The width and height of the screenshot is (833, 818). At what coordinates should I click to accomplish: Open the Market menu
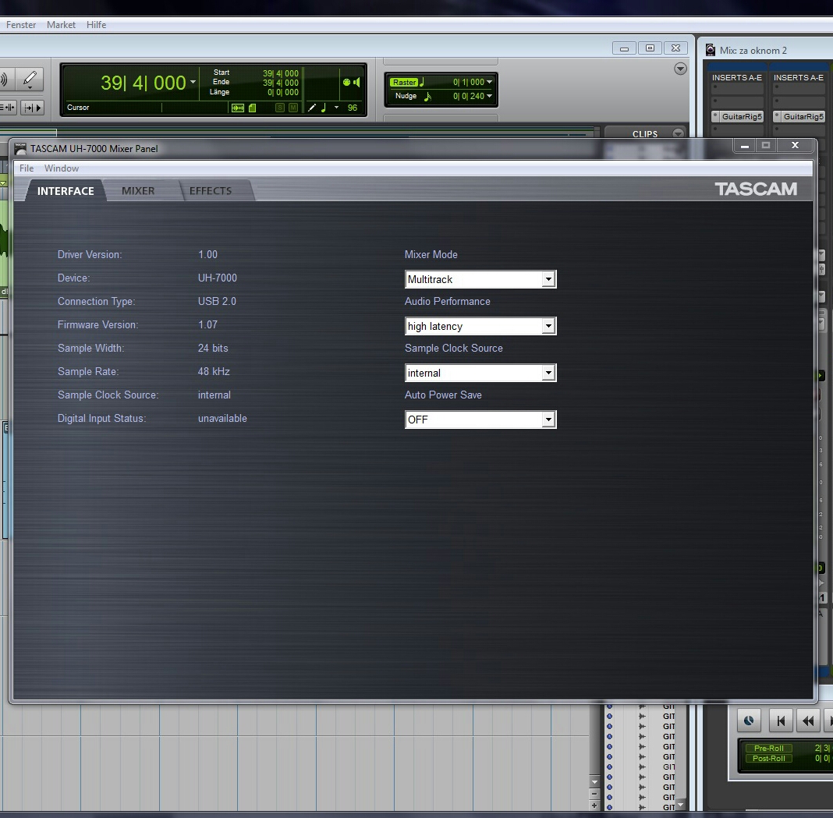[61, 25]
